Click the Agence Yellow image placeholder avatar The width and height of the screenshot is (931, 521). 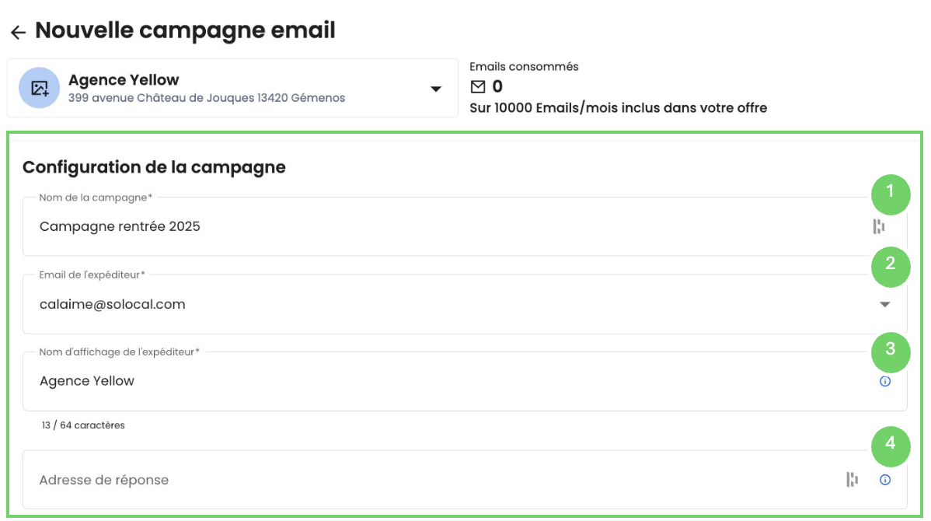pos(39,88)
